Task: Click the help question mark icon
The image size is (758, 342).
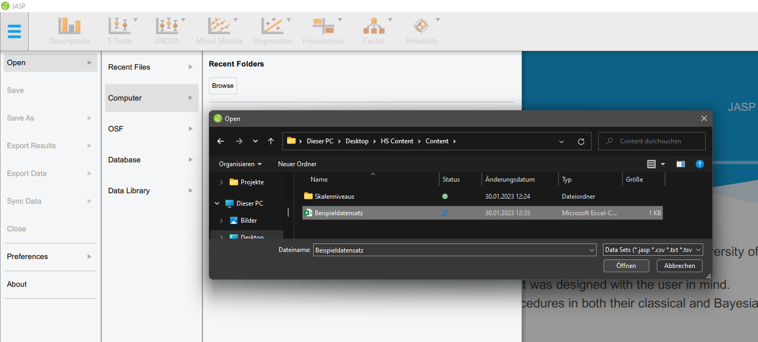Action: click(700, 164)
